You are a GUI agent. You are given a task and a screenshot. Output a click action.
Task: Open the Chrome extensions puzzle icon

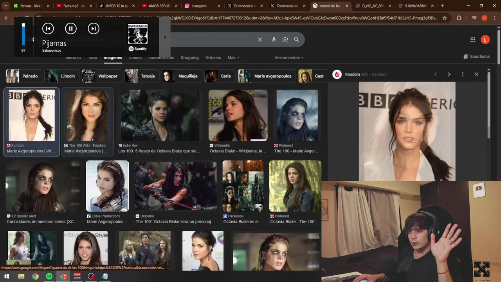coord(459,18)
